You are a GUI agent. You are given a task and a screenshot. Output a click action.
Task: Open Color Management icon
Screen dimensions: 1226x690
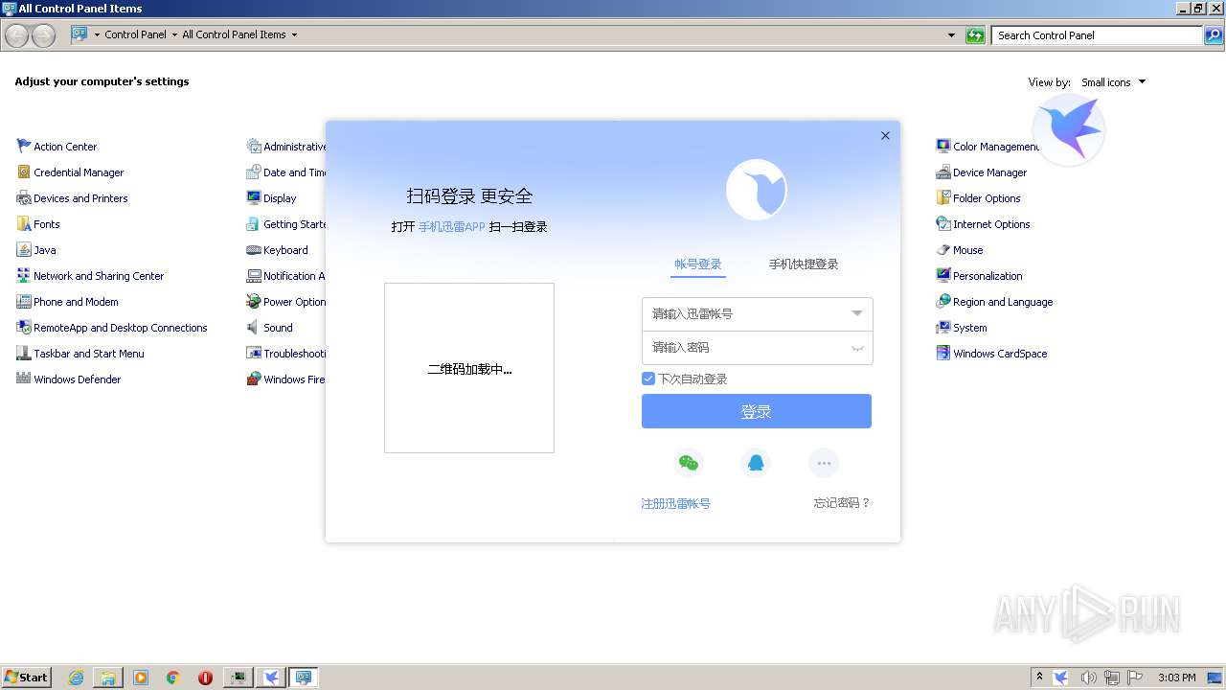click(x=943, y=146)
